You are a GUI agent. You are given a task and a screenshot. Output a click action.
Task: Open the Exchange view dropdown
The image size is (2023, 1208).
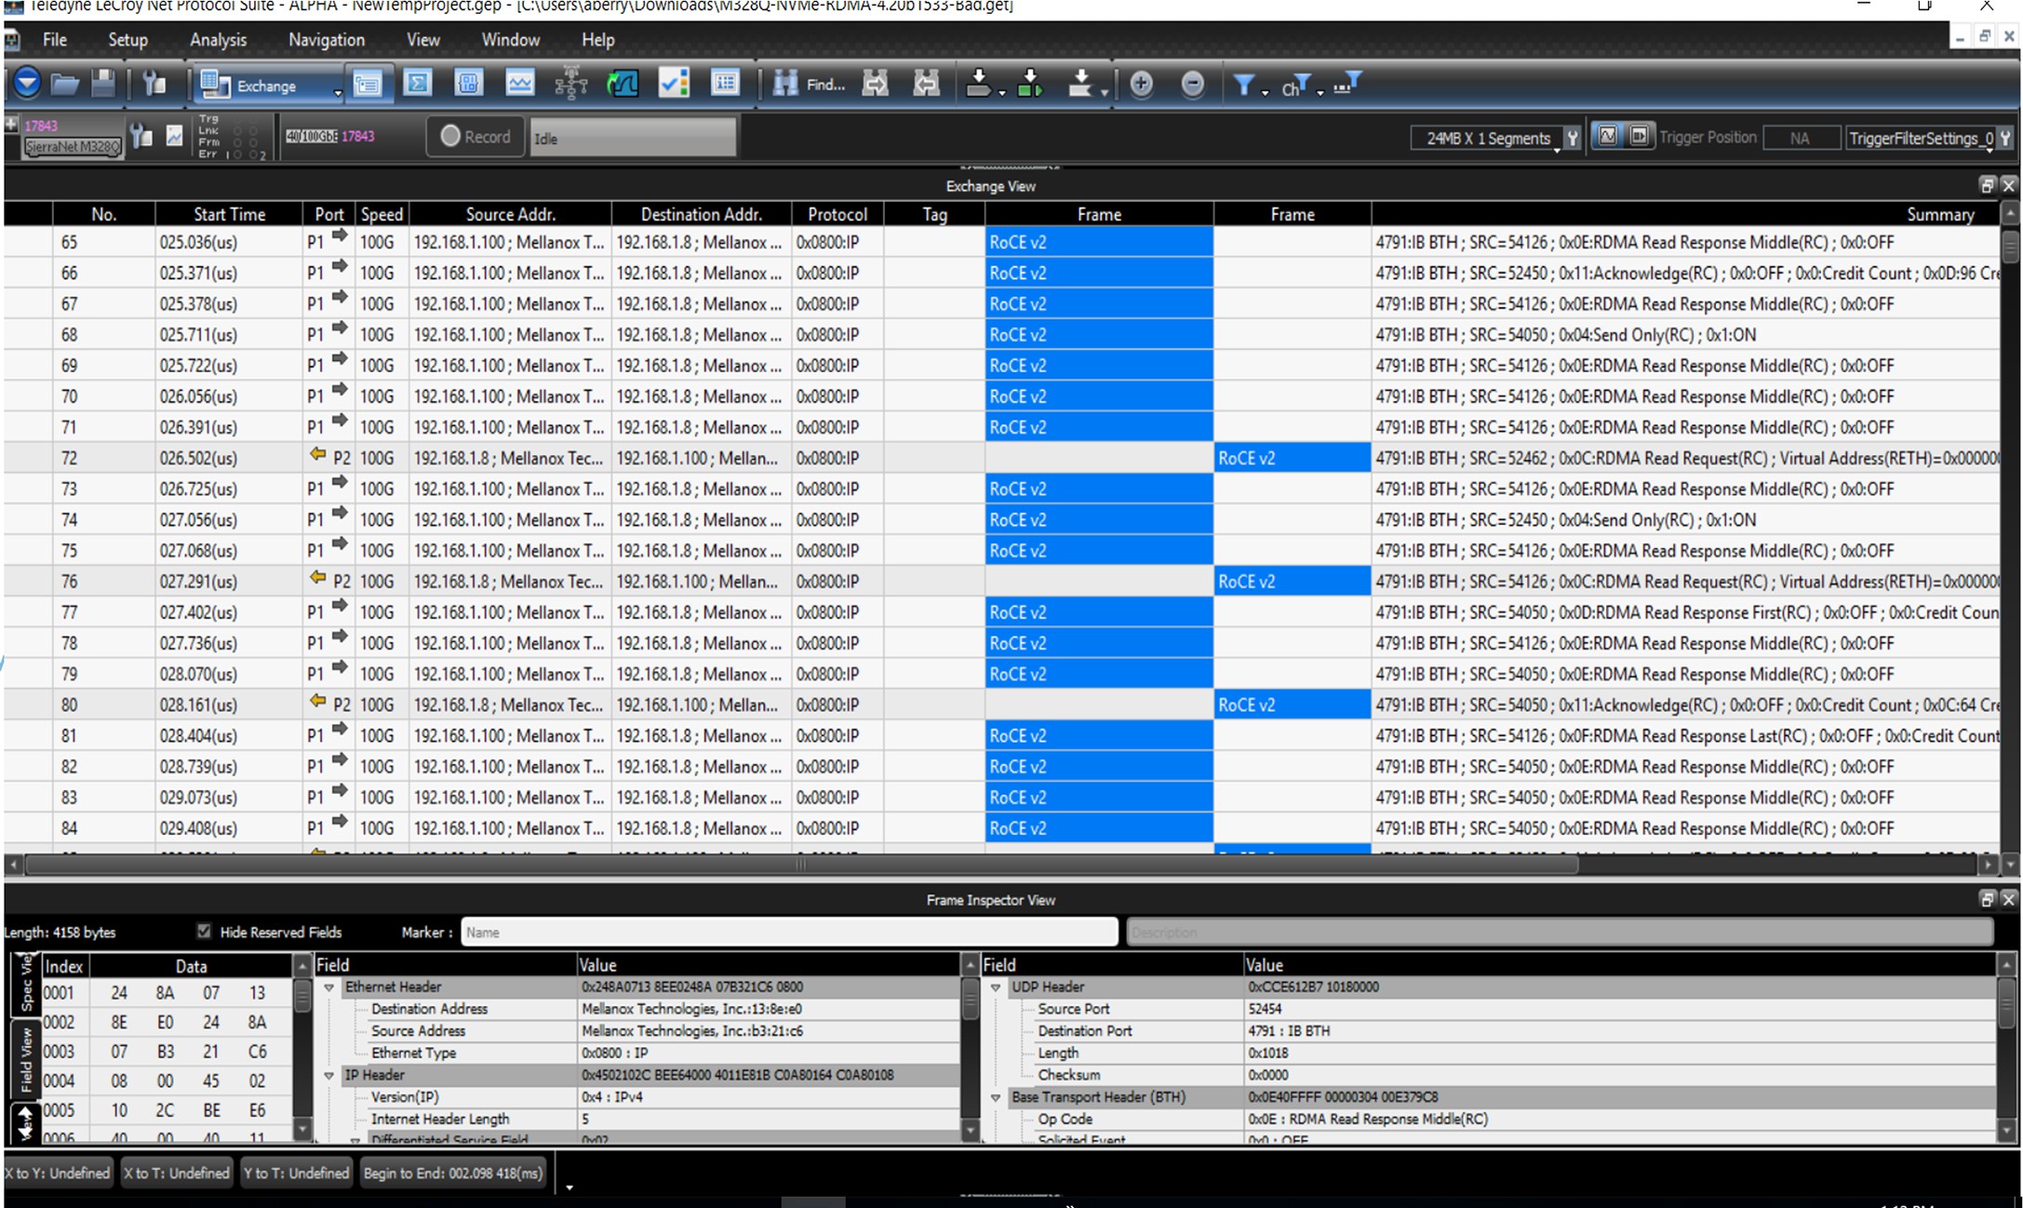tap(337, 90)
